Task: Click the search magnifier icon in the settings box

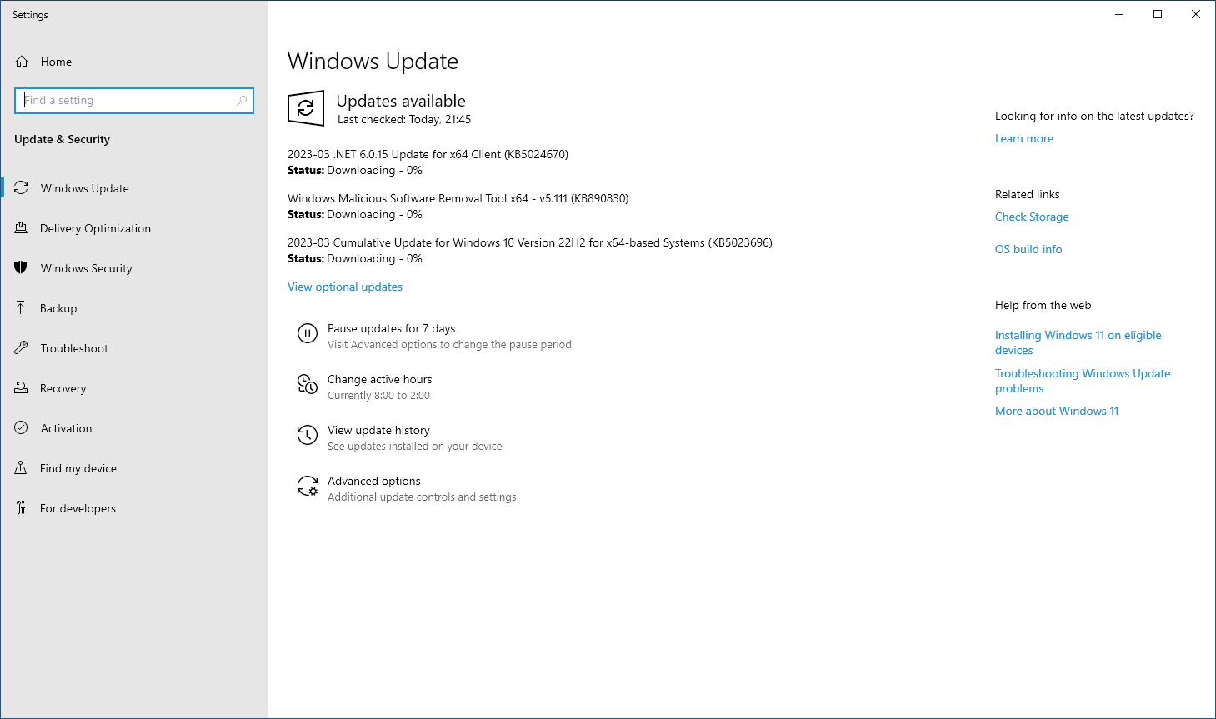Action: click(242, 101)
